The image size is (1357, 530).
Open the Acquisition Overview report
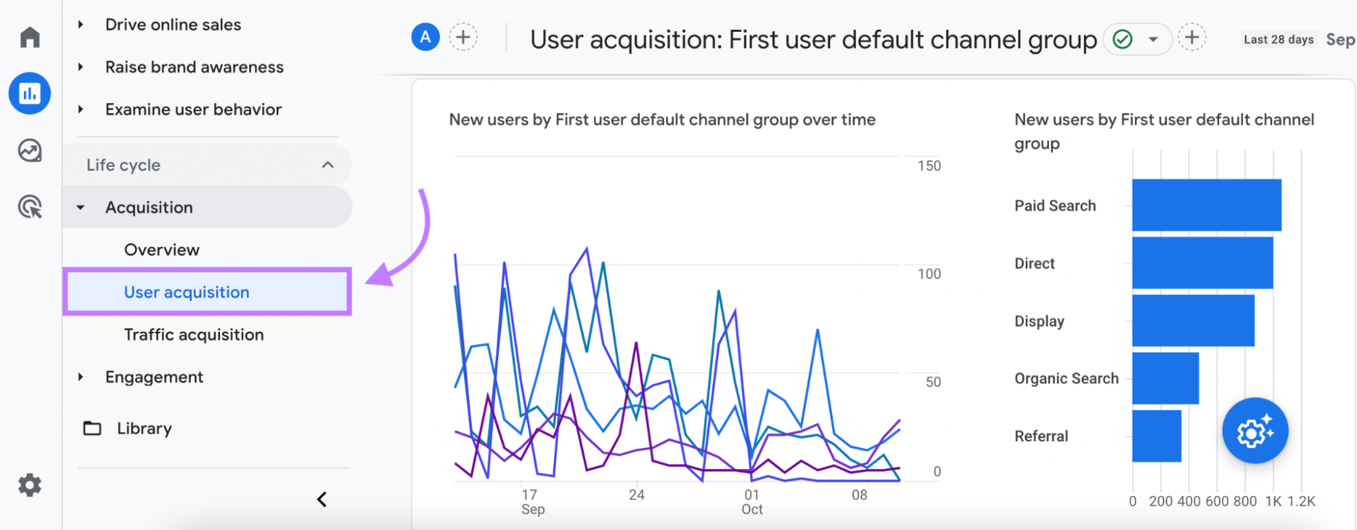(x=162, y=249)
